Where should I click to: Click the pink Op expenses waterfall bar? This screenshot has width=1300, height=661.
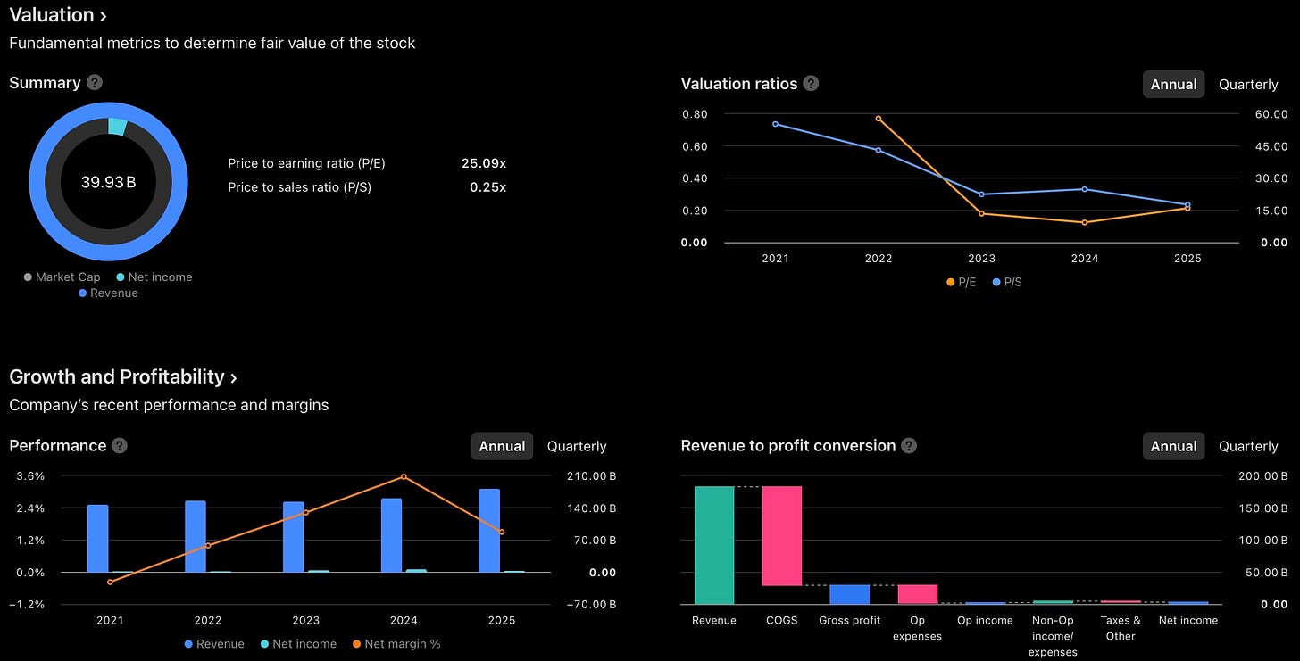(x=918, y=594)
